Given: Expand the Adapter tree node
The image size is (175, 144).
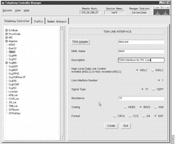Looking at the screenshot, I should pyautogui.click(x=7, y=41).
